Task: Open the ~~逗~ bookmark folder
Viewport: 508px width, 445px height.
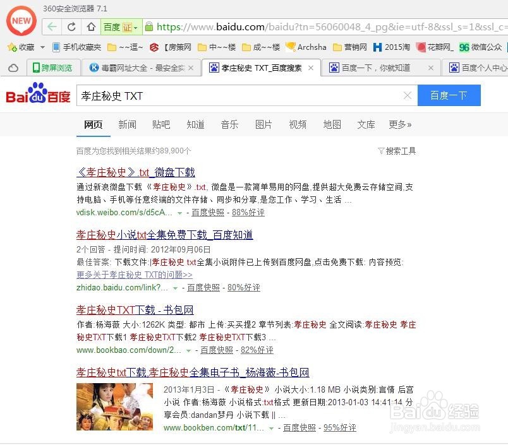Action: [125, 47]
